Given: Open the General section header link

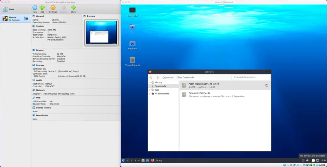Looking at the screenshot, I should click(40, 16).
